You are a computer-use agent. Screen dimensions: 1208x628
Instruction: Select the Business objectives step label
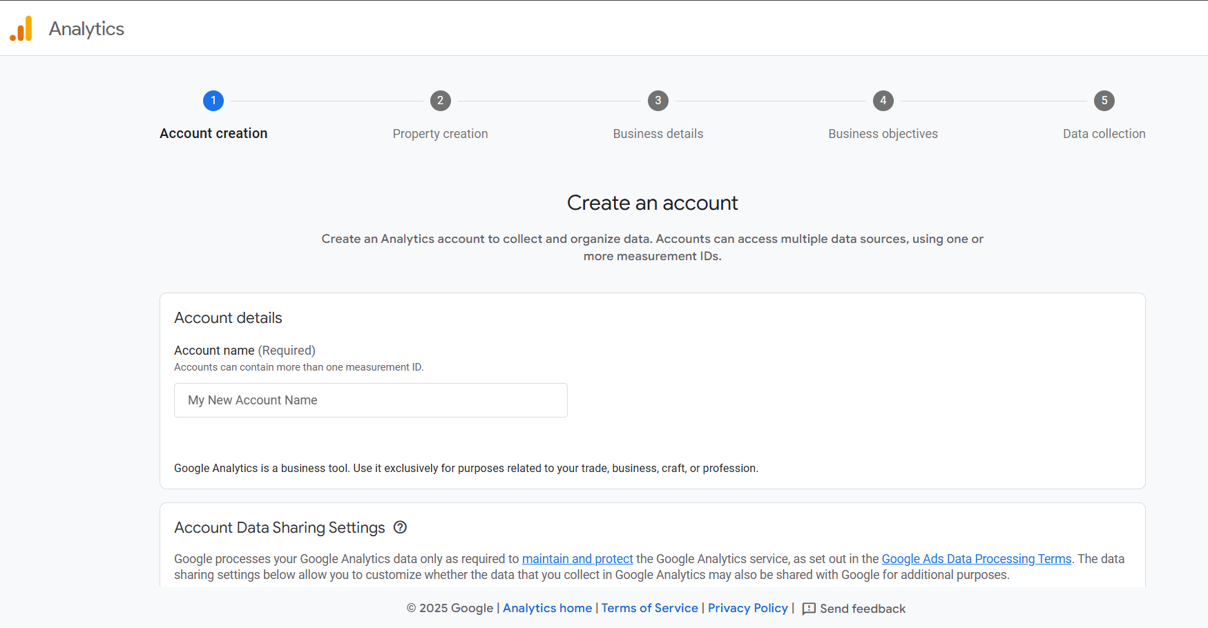(x=883, y=134)
